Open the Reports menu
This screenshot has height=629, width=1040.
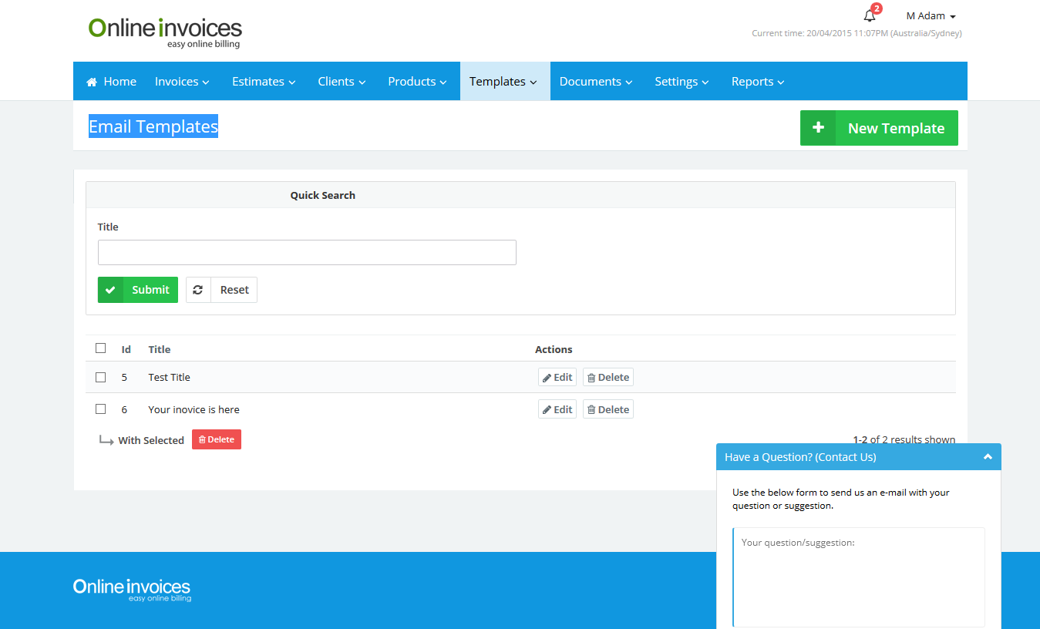[x=757, y=82]
